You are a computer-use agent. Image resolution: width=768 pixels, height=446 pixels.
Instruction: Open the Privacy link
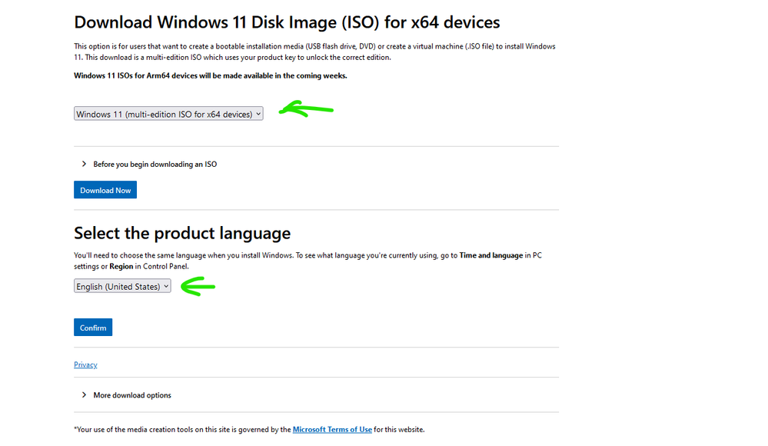click(85, 364)
